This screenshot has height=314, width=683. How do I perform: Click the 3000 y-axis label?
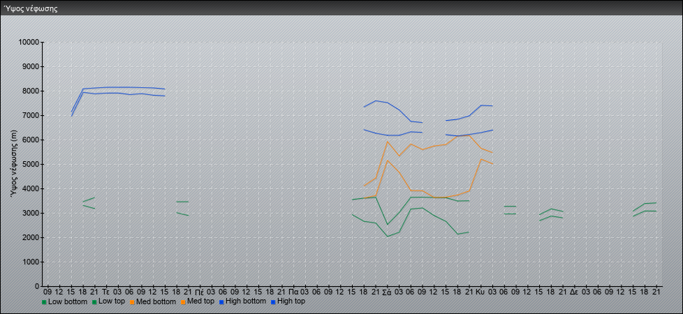click(x=31, y=214)
